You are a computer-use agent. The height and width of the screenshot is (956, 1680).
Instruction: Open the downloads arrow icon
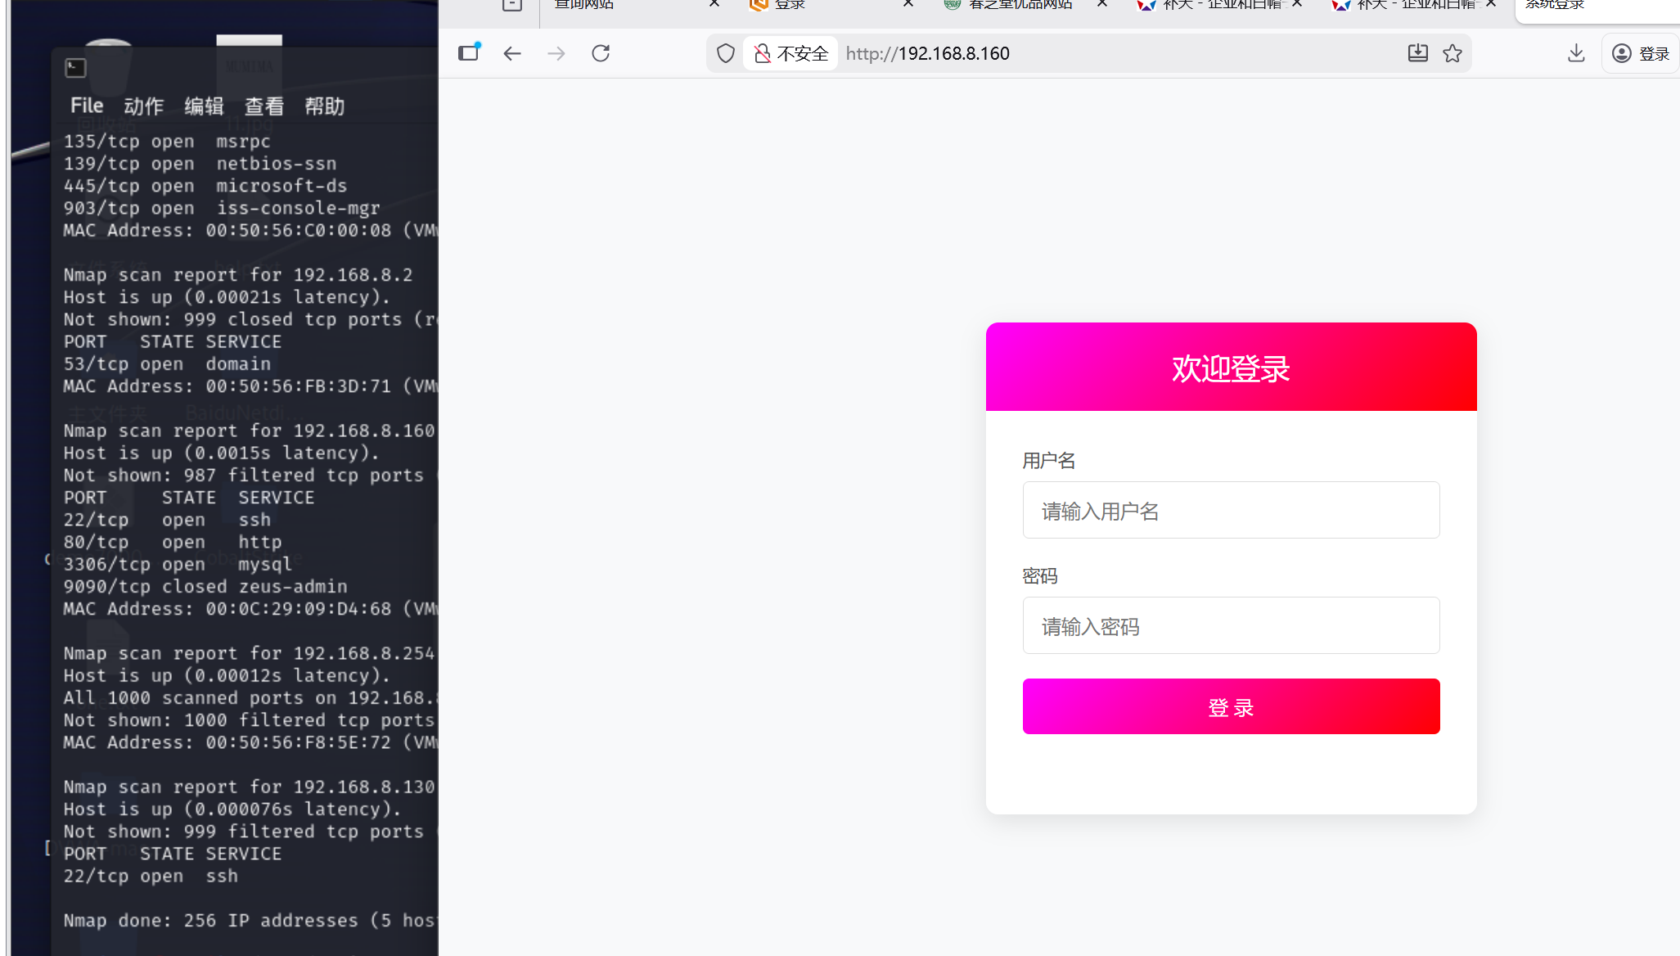click(x=1576, y=54)
